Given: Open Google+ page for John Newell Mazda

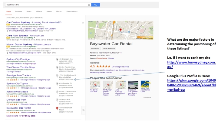Looking at the screenshot, I should 44,96.
